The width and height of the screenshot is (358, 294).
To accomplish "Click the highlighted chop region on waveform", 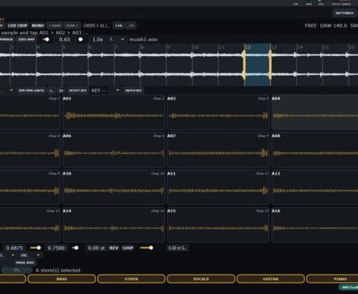I will (x=257, y=65).
